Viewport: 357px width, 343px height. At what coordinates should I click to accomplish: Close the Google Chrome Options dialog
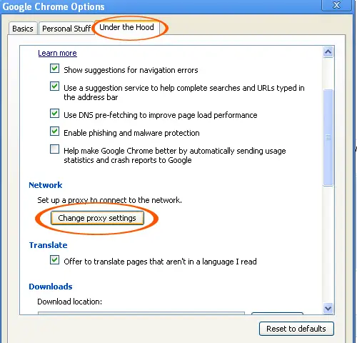pos(336,5)
